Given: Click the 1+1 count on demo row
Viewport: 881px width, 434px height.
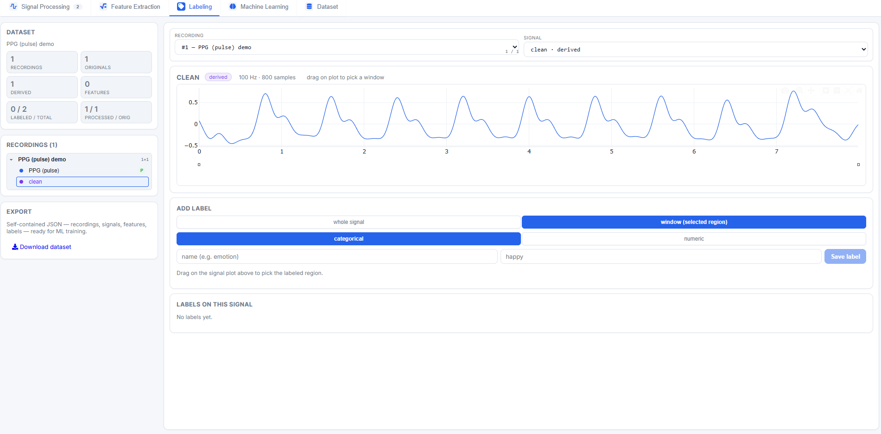Looking at the screenshot, I should pos(145,160).
